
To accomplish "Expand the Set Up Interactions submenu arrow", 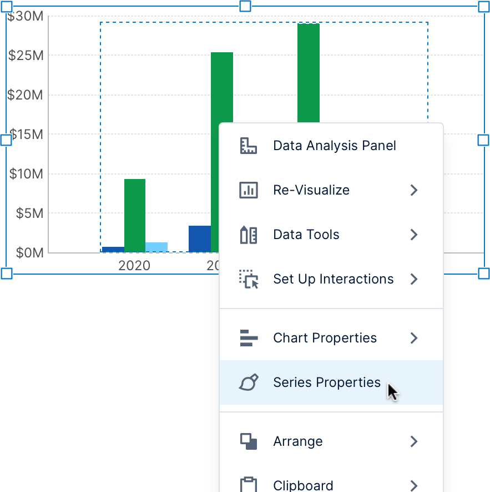I will (413, 279).
